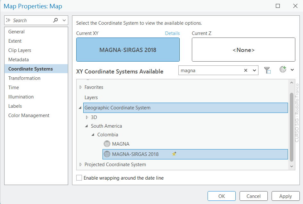The image size is (303, 204).
Task: Click the favorite star beside MAGNA-SIRGAS 2018
Action: click(x=174, y=154)
